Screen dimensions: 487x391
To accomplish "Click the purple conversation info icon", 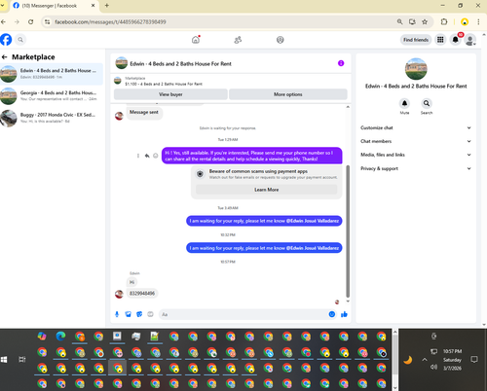I will point(341,63).
